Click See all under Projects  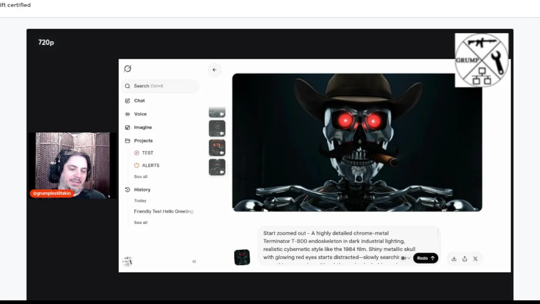(x=140, y=176)
